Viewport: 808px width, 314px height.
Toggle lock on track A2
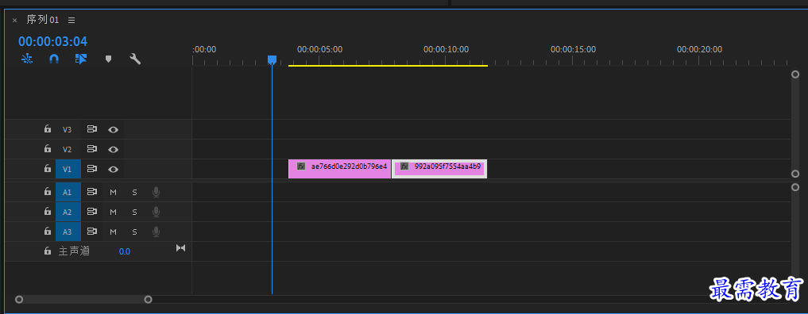pos(48,211)
